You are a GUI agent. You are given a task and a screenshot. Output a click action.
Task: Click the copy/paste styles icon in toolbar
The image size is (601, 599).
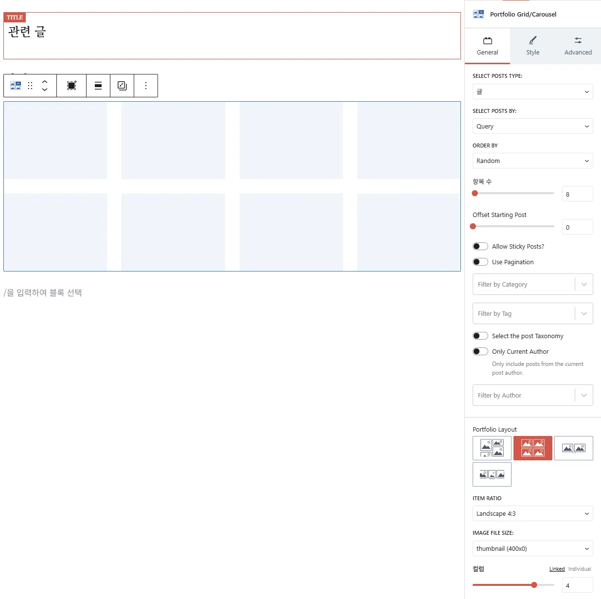pos(122,86)
